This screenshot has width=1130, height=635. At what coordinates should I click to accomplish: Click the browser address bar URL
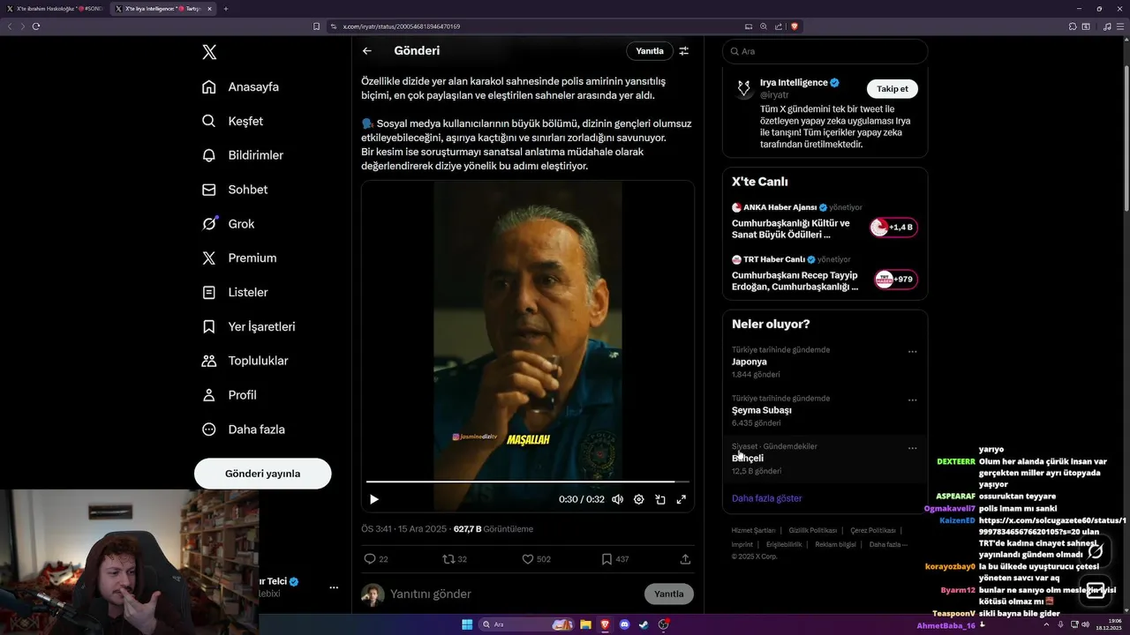click(x=402, y=26)
